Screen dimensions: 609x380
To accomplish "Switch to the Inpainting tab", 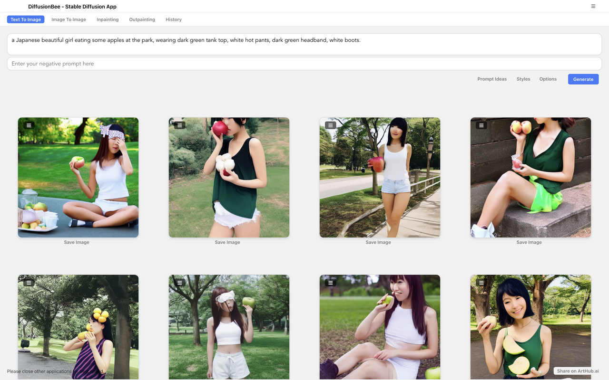I will pyautogui.click(x=108, y=19).
